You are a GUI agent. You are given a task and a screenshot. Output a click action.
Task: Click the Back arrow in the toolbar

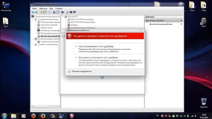33,12
